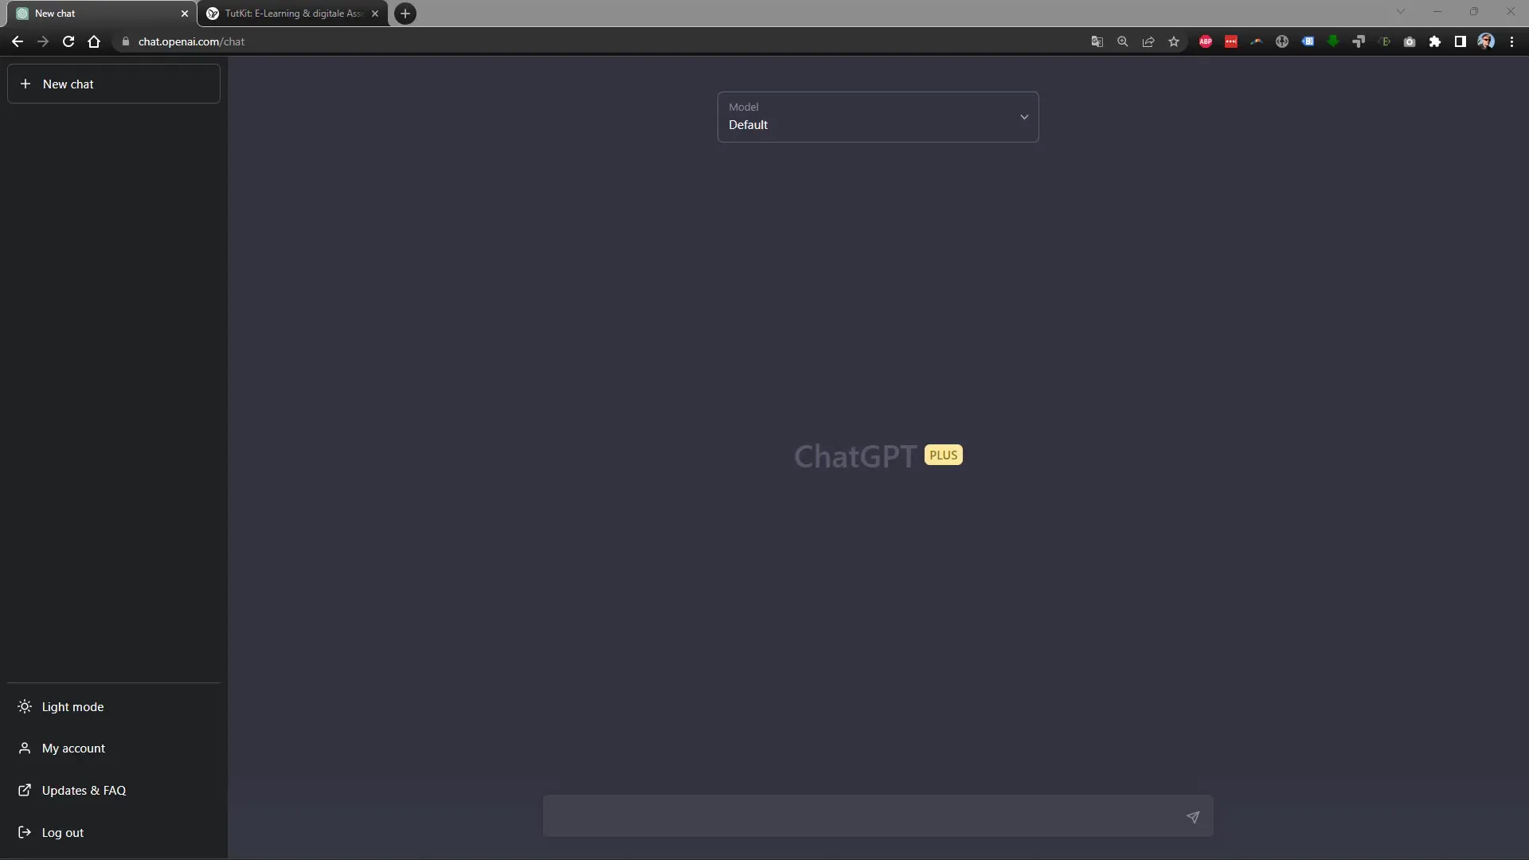Image resolution: width=1529 pixels, height=860 pixels.
Task: Click the address bar URL
Action: 192,41
